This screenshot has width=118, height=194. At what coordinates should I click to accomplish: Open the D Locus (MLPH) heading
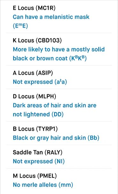tap(34, 96)
